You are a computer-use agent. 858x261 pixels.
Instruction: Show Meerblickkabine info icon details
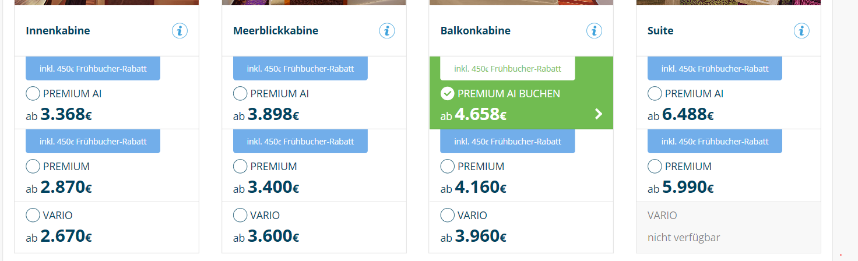[x=387, y=31]
